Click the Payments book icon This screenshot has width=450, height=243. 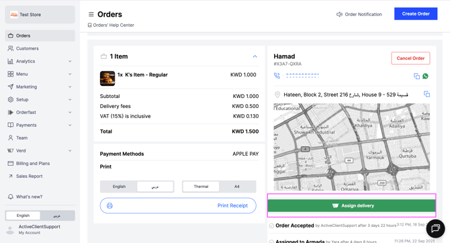tap(11, 125)
